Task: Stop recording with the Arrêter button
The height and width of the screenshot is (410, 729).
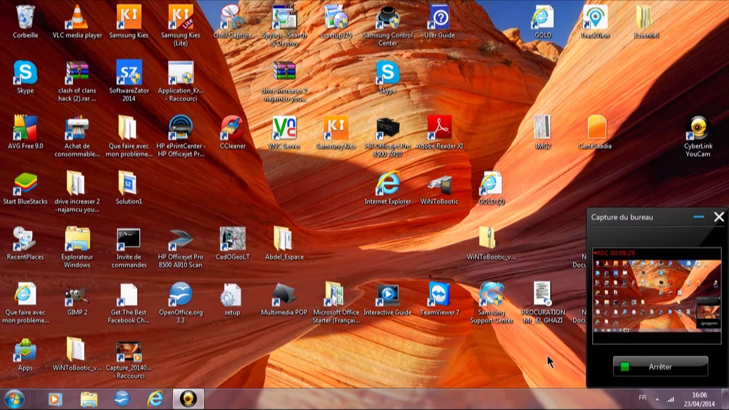Action: 660,367
